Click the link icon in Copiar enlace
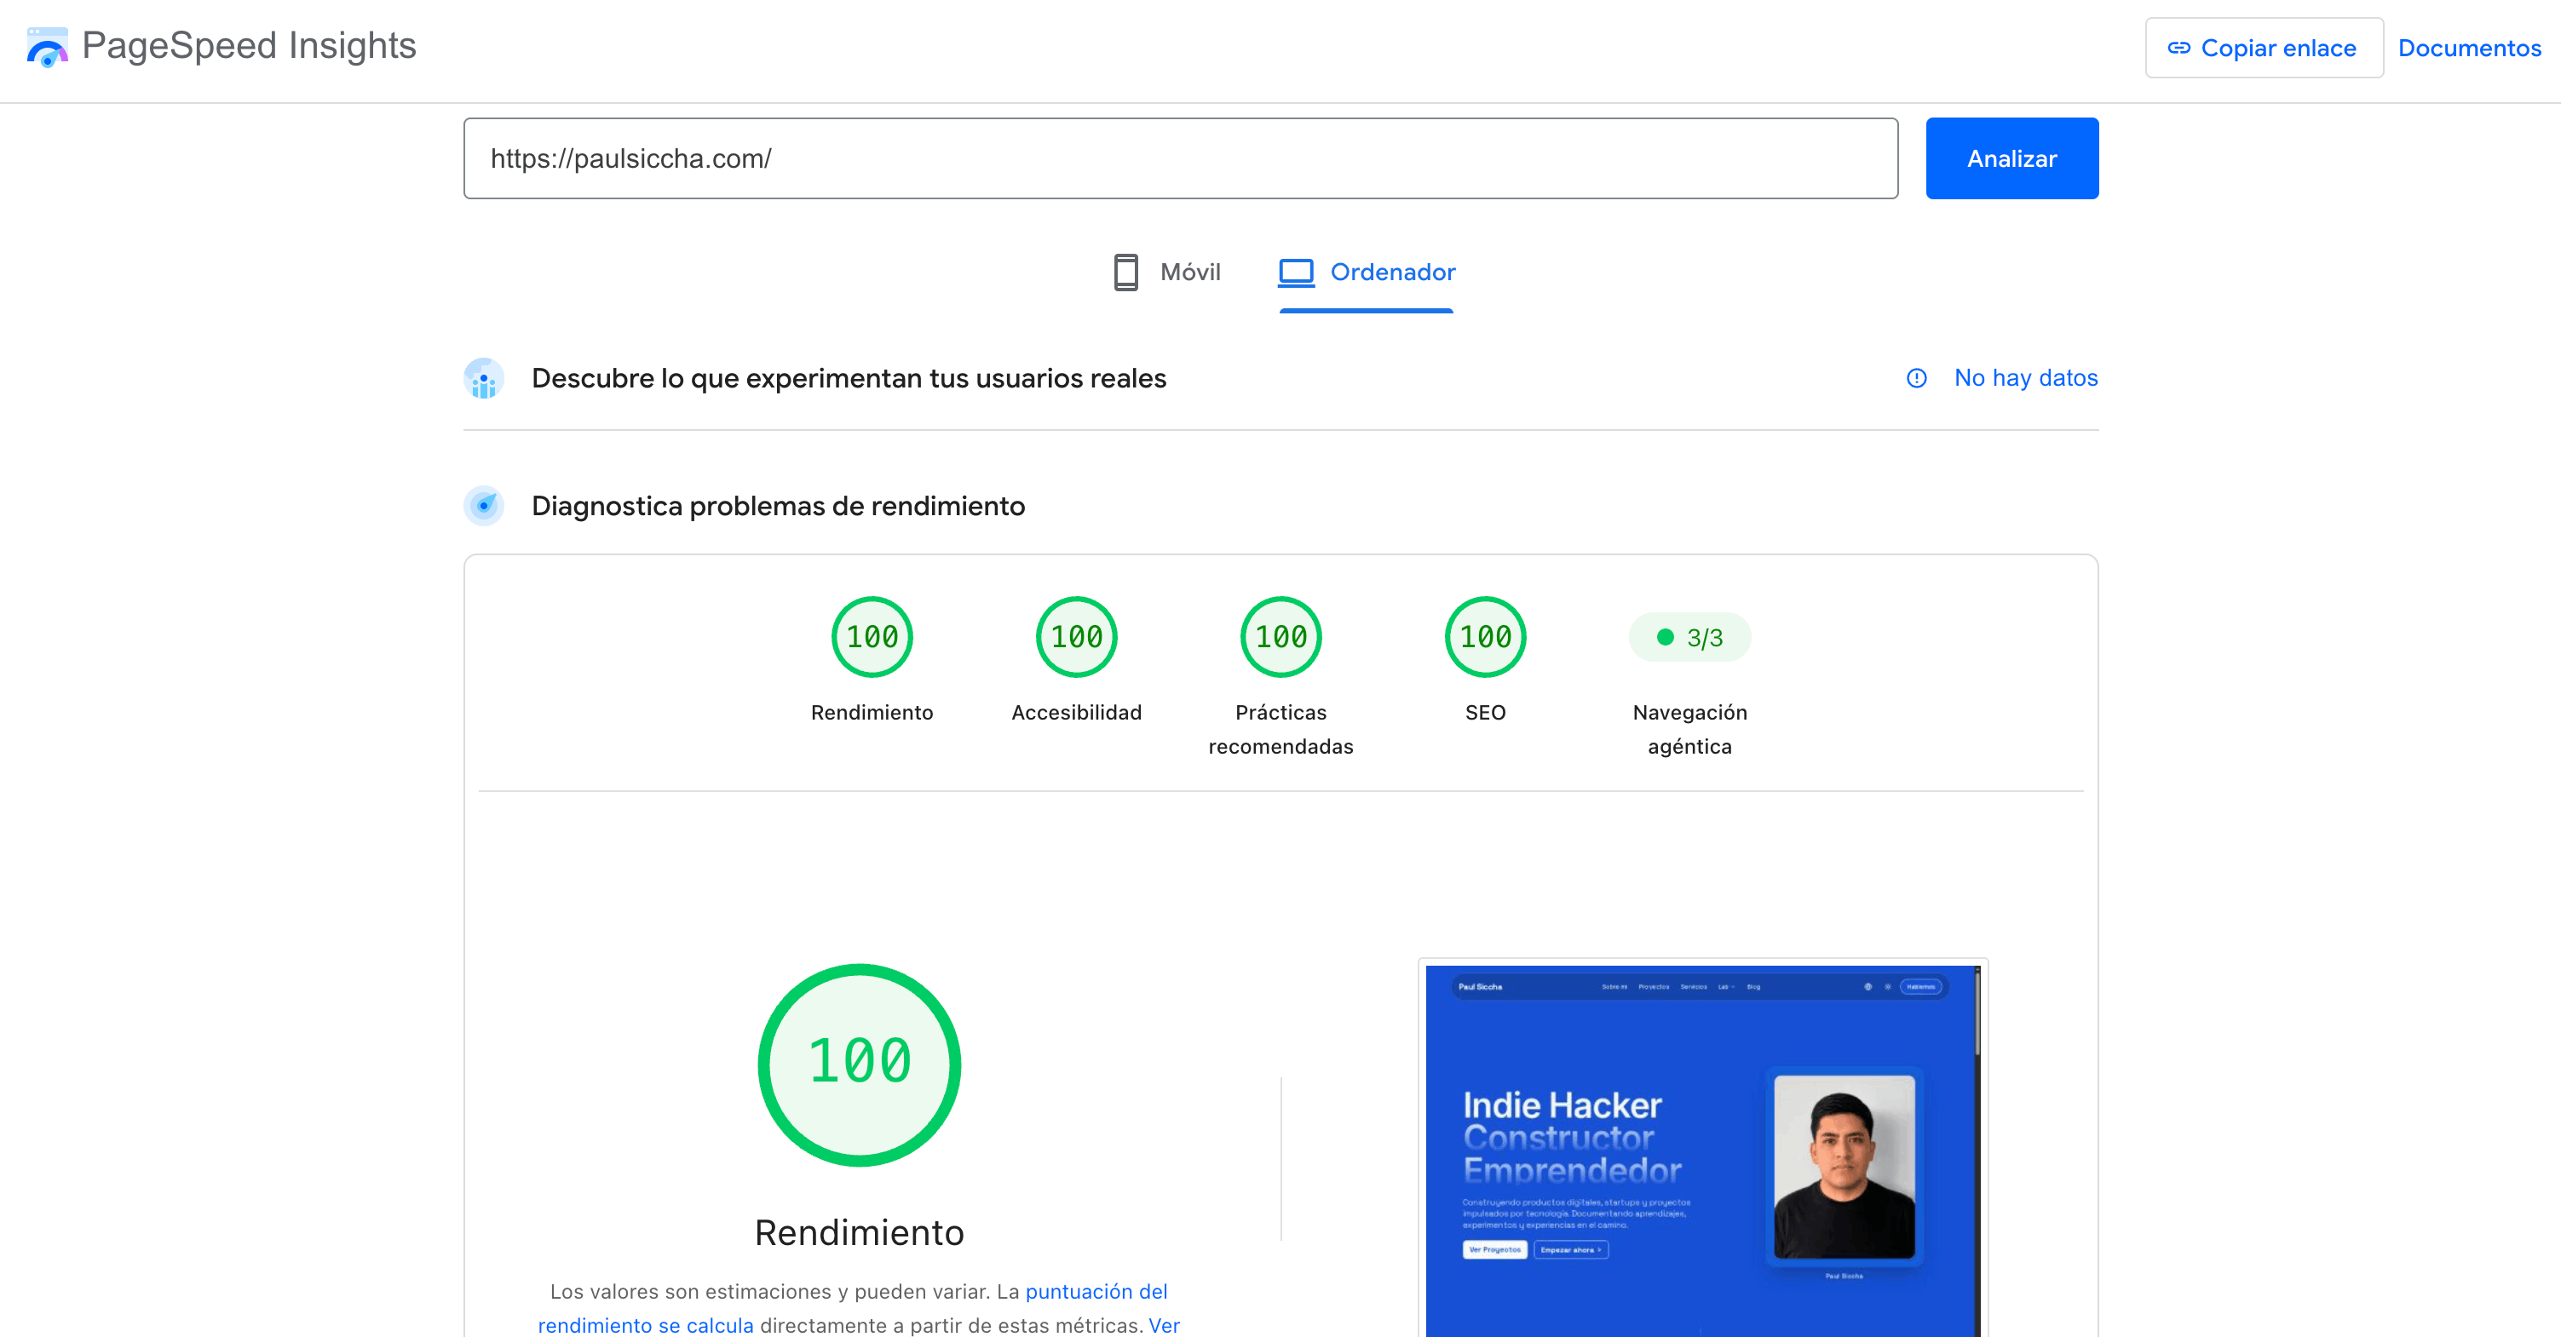 [x=2178, y=48]
